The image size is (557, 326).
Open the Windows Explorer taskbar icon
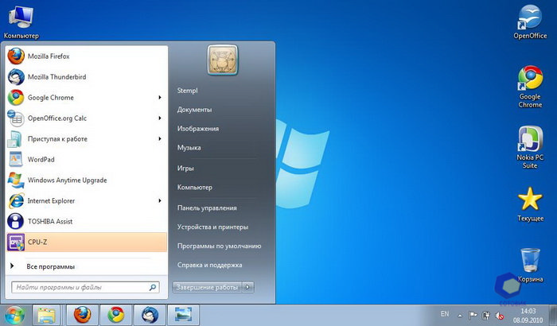pos(48,313)
